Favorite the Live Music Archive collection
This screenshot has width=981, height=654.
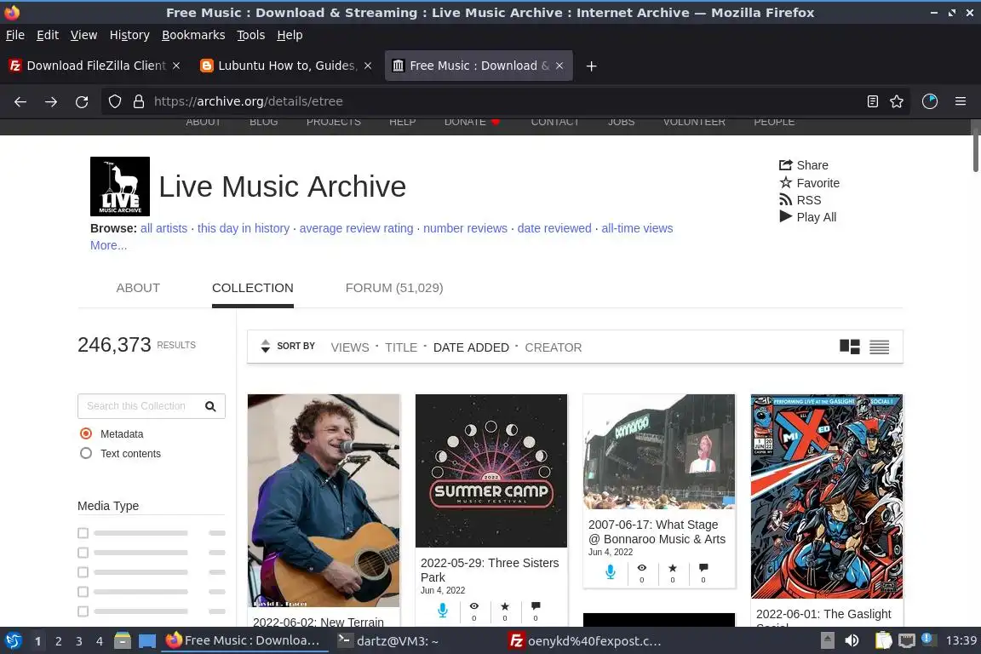810,183
